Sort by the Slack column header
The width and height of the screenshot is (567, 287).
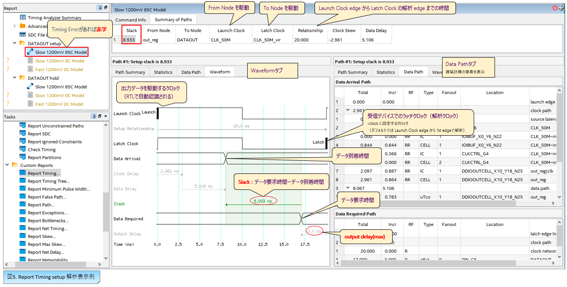(131, 30)
